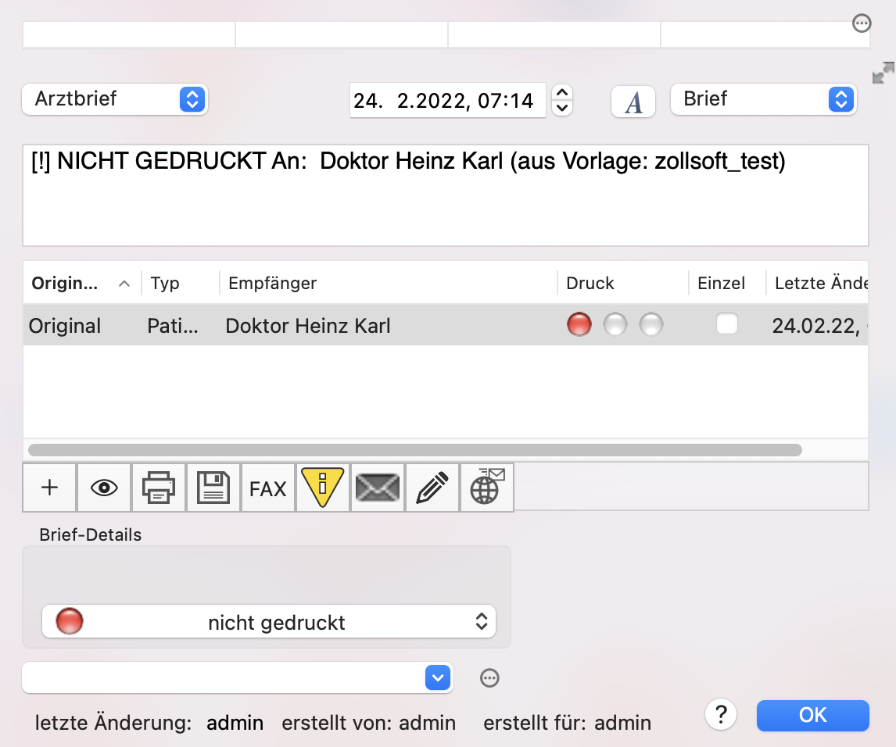Edit letter with the pencil icon
Viewport: 896px width, 747px height.
[x=432, y=488]
